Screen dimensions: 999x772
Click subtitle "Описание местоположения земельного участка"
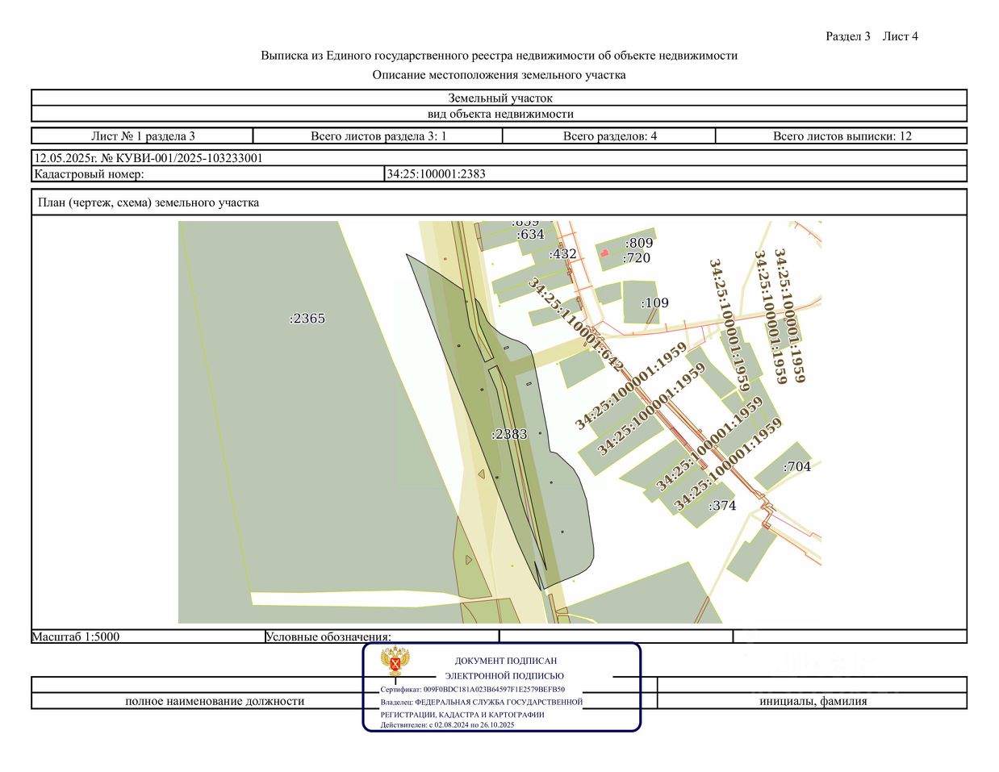point(499,75)
